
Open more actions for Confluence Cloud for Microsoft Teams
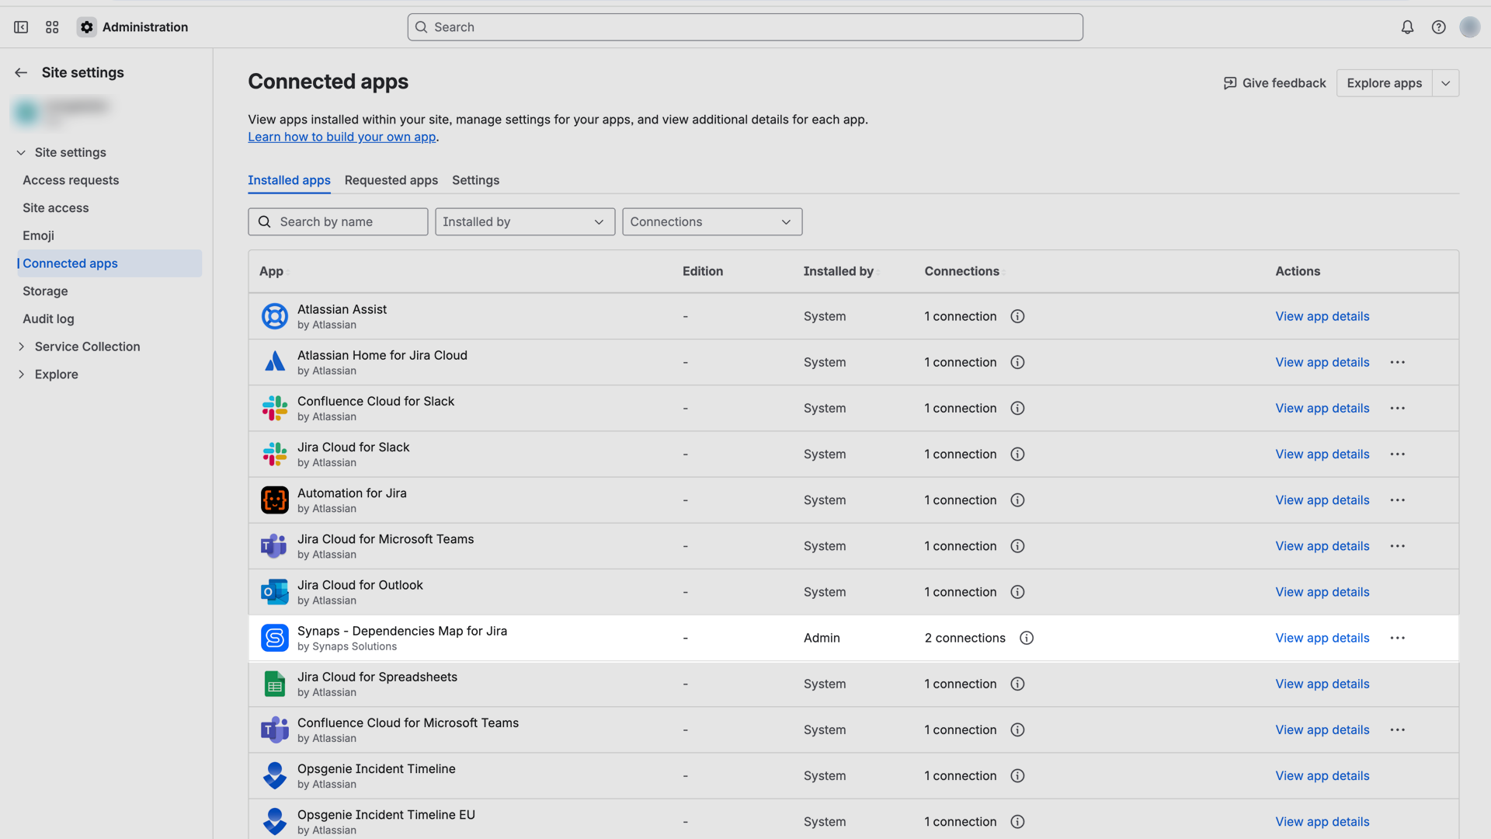tap(1397, 729)
